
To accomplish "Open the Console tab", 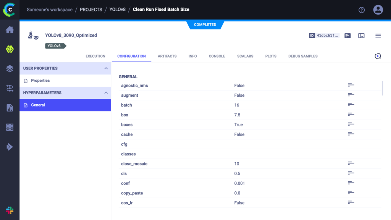I will [x=217, y=56].
